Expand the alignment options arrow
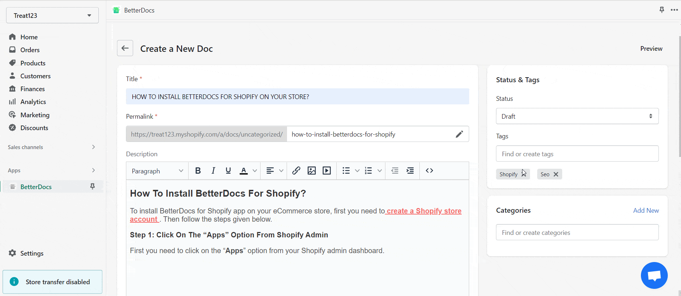Viewport: 681px width, 296px height. click(x=281, y=171)
